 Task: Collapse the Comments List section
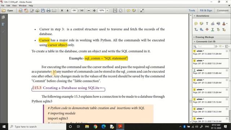pos(195,42)
